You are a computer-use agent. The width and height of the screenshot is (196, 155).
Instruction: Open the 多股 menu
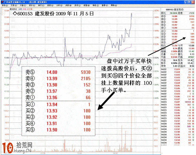tap(69, 5)
